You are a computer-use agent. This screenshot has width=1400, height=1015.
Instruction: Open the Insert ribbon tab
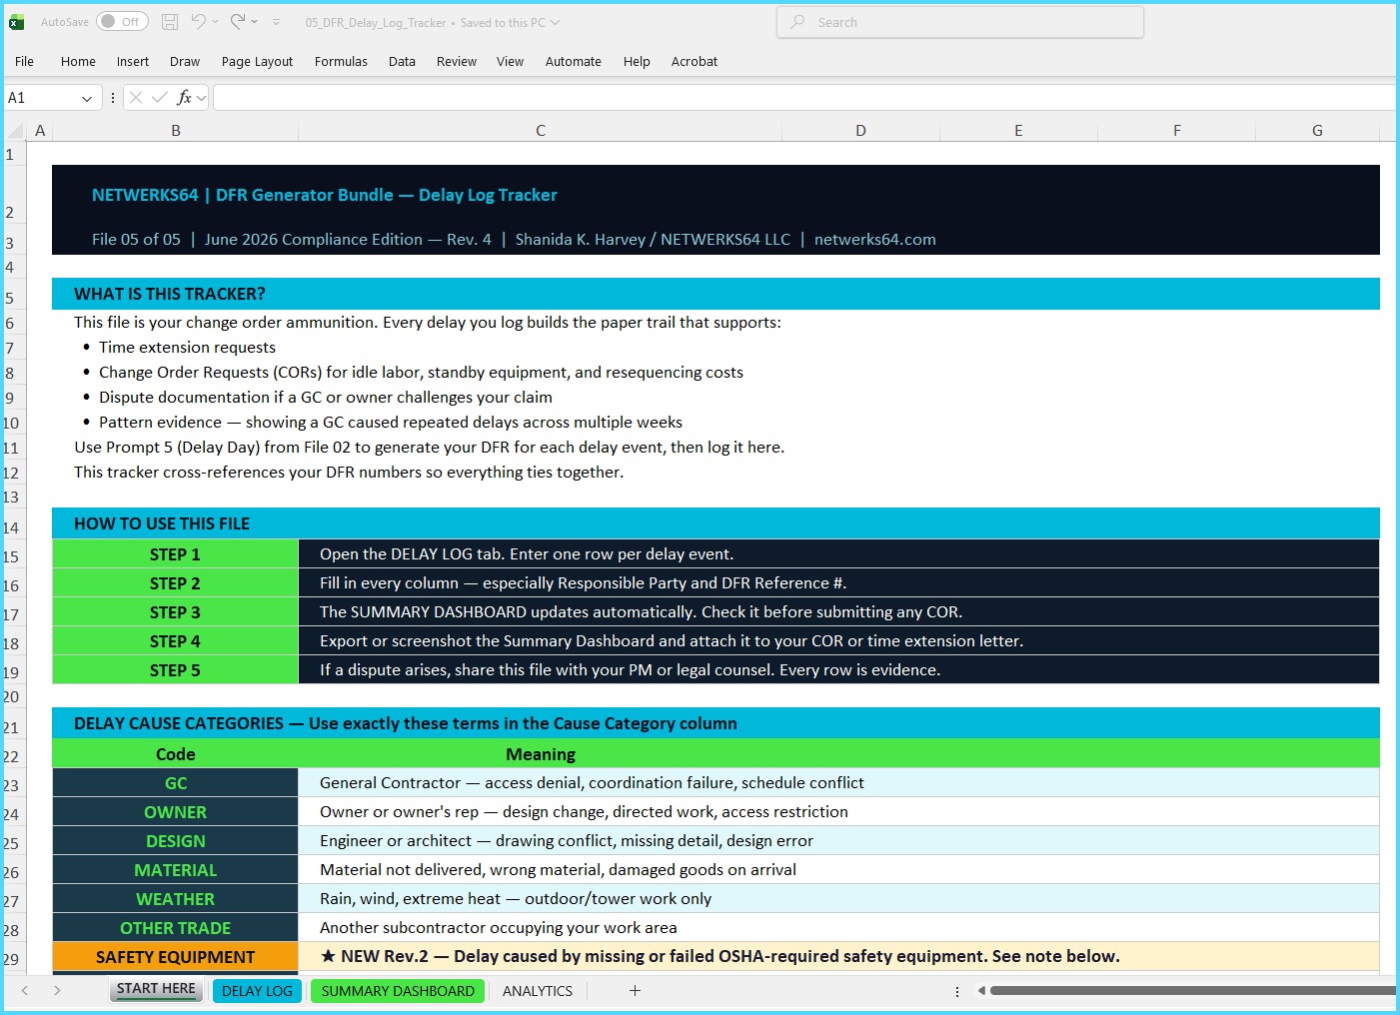[x=133, y=61]
